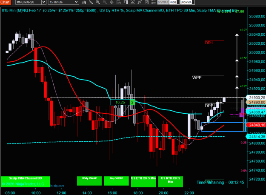Select the drawing tools pencil icon

point(91,2)
